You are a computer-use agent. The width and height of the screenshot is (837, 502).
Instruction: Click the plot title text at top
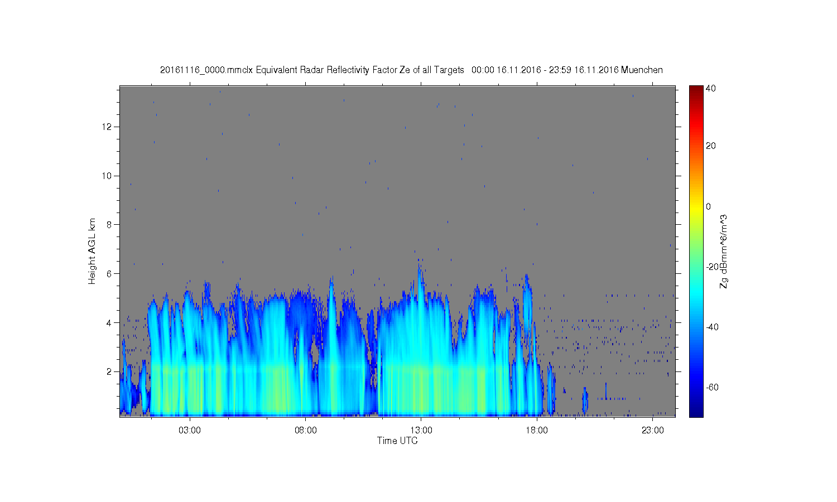coord(411,70)
